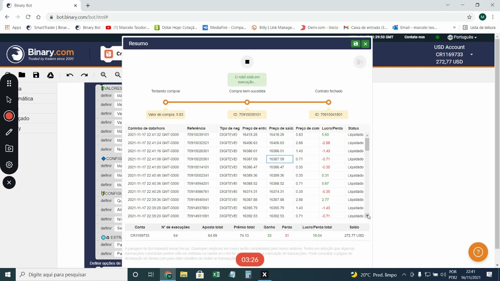
Task: Click the trades table vertical scrollbar thumb
Action: click(x=367, y=144)
